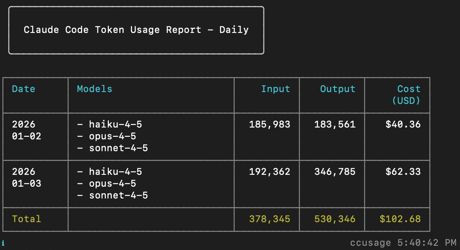Viewport: 460px width, 250px height.
Task: Click 'opus-4-5' in the 01-02 row
Action: pos(112,136)
